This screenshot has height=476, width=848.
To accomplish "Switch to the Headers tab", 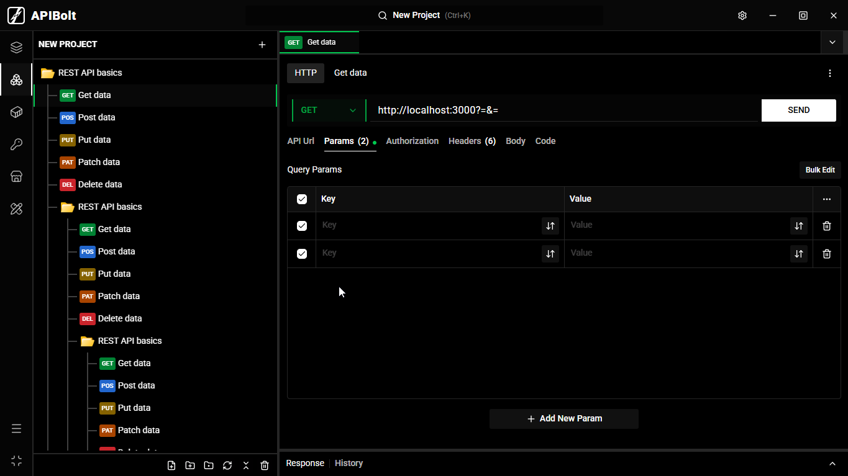I will (472, 141).
